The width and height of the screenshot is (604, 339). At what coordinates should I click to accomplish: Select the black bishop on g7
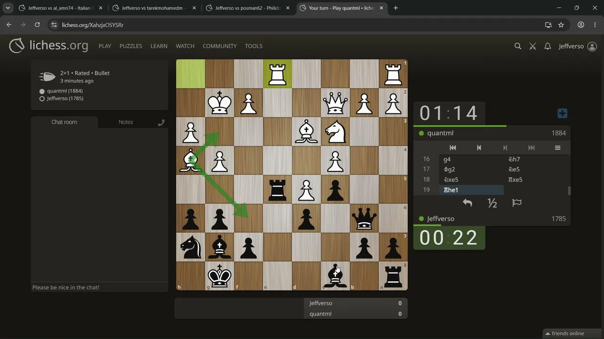click(x=219, y=247)
